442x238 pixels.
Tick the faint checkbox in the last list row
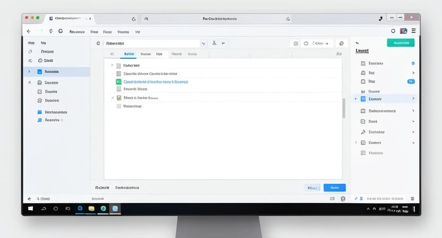118,106
